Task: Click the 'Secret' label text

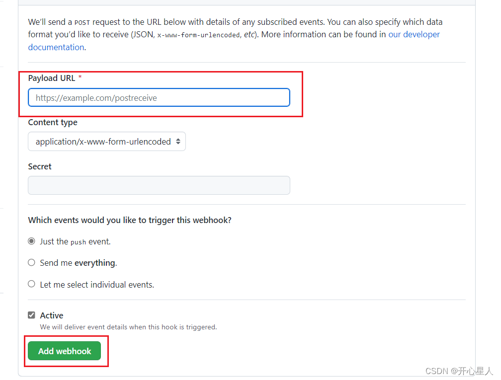Action: point(40,167)
